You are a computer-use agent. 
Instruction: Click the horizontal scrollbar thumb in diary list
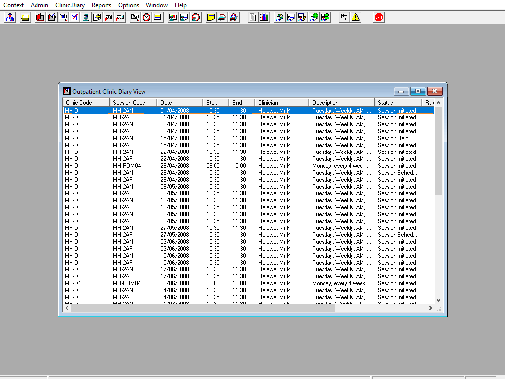click(203, 308)
